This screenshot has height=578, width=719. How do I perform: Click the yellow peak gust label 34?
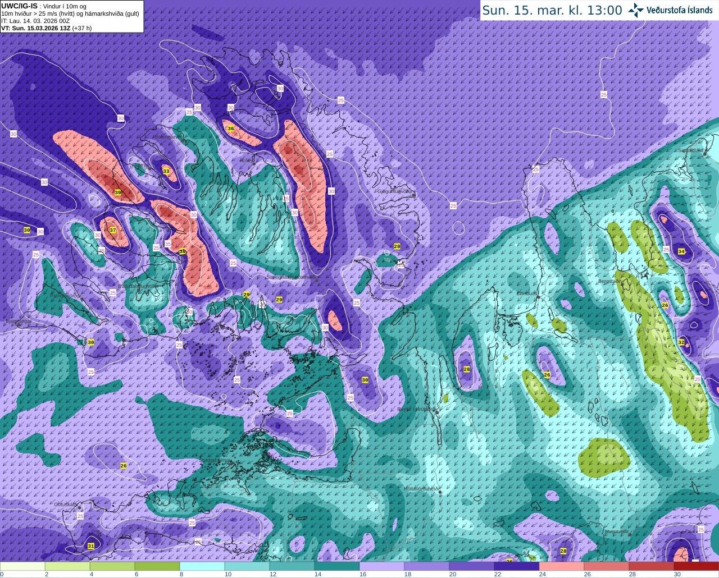pyautogui.click(x=681, y=251)
